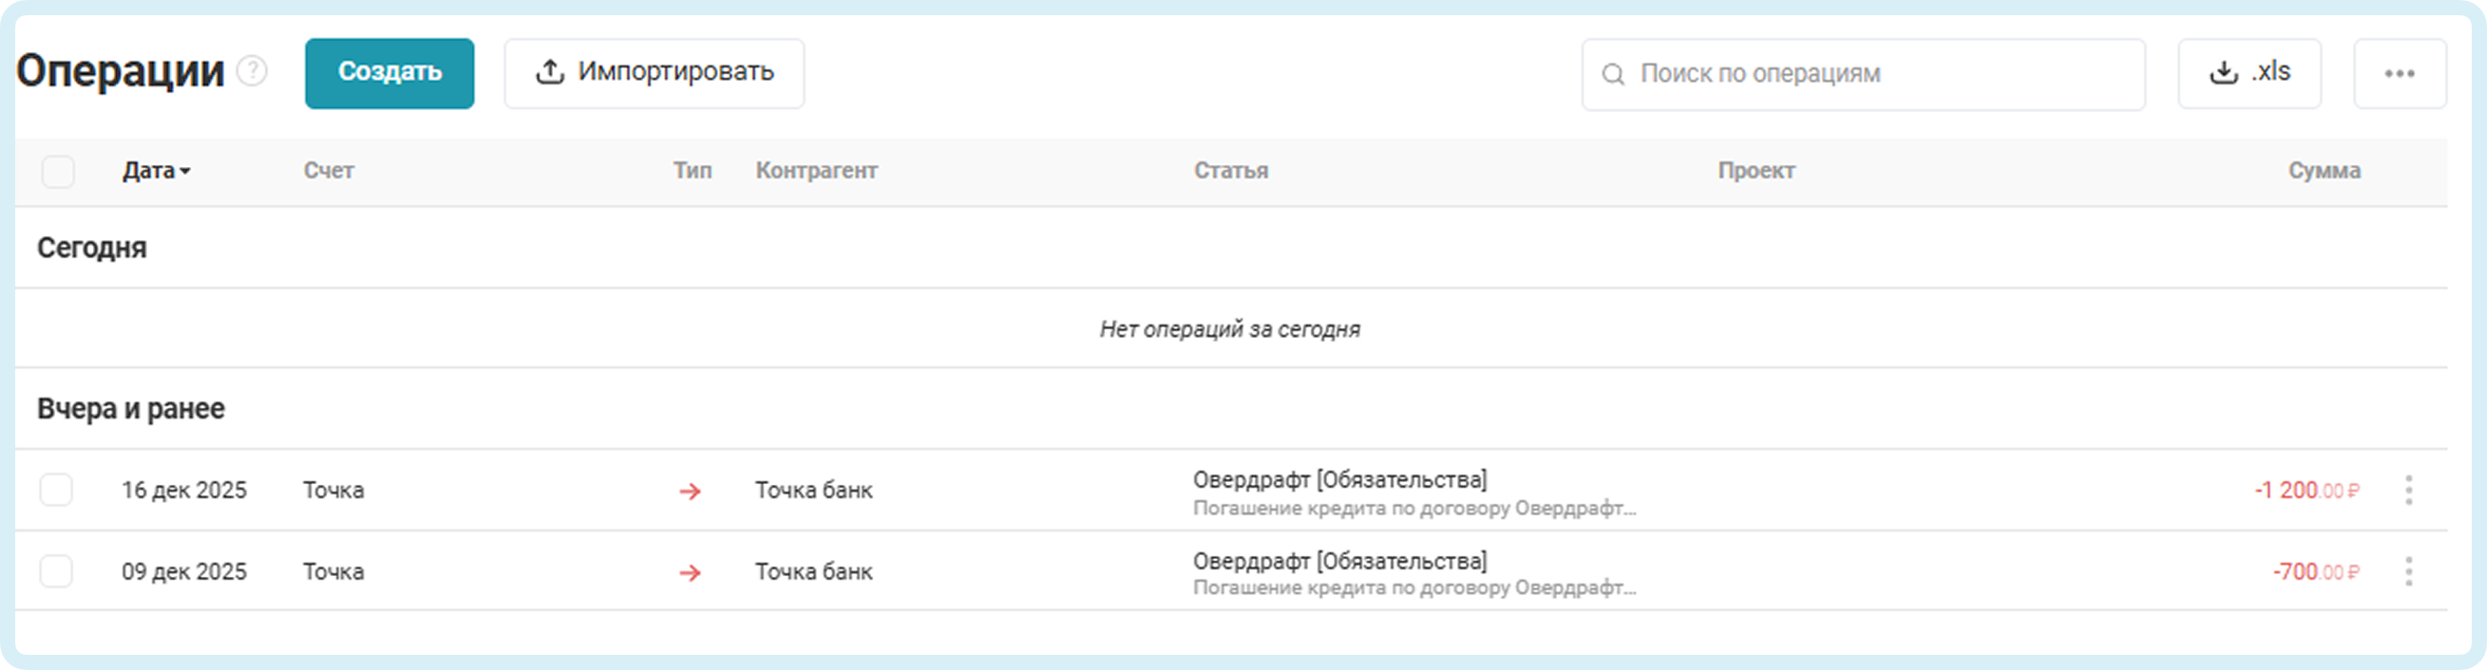
Task: Click the help question mark next to Операции
Action: [252, 71]
